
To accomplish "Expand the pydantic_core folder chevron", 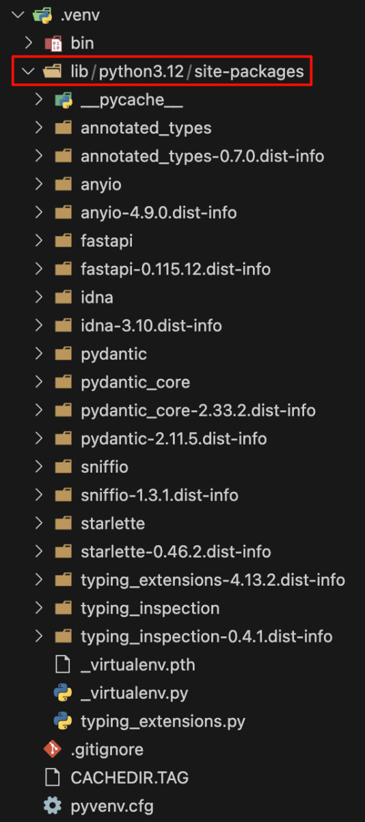I will pos(39,382).
